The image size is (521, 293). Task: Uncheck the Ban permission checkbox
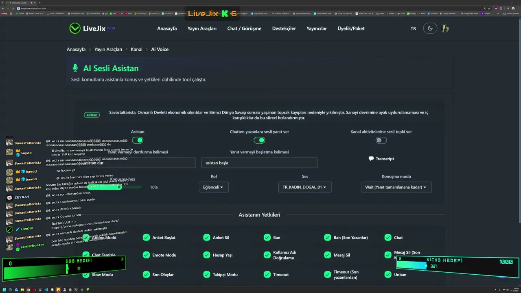[x=267, y=237]
